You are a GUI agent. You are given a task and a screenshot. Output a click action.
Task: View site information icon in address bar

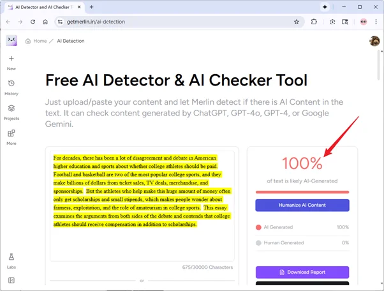tap(60, 22)
